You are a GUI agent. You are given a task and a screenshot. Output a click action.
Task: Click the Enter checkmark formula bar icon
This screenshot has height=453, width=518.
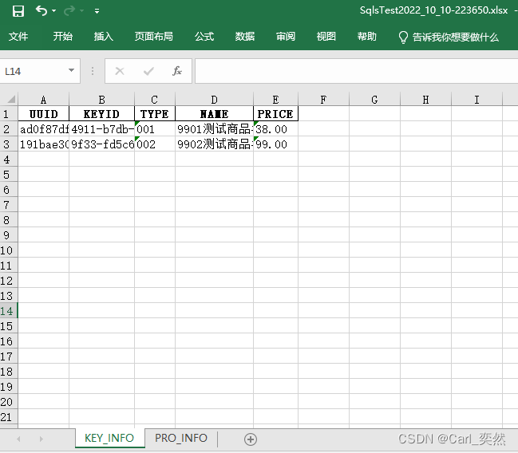(148, 71)
